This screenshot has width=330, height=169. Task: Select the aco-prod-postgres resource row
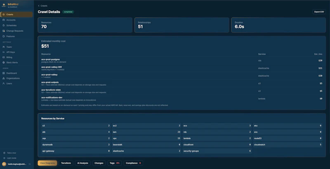click(x=182, y=61)
